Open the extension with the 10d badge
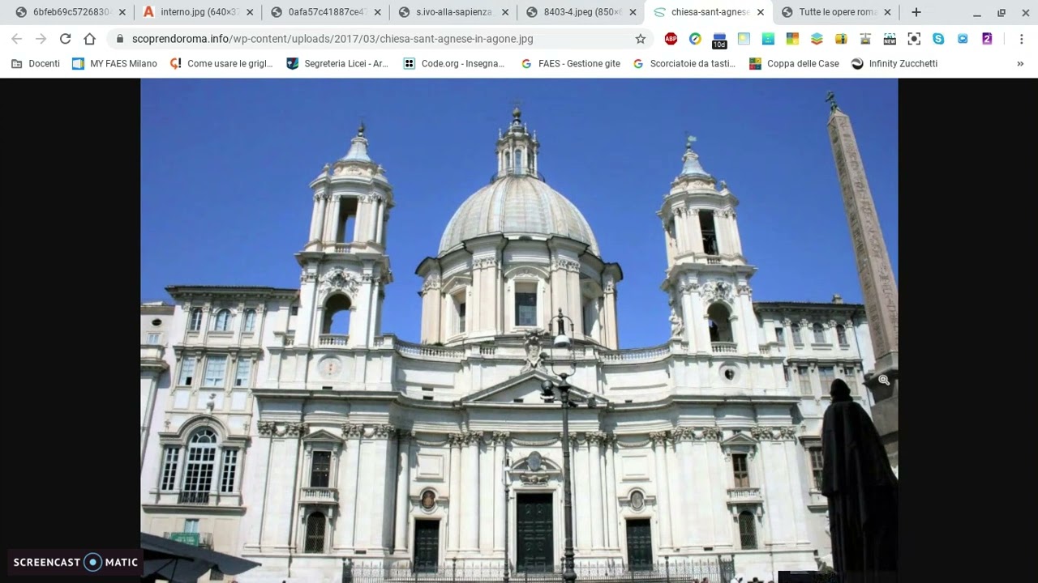Viewport: 1038px width, 583px height. pyautogui.click(x=719, y=40)
